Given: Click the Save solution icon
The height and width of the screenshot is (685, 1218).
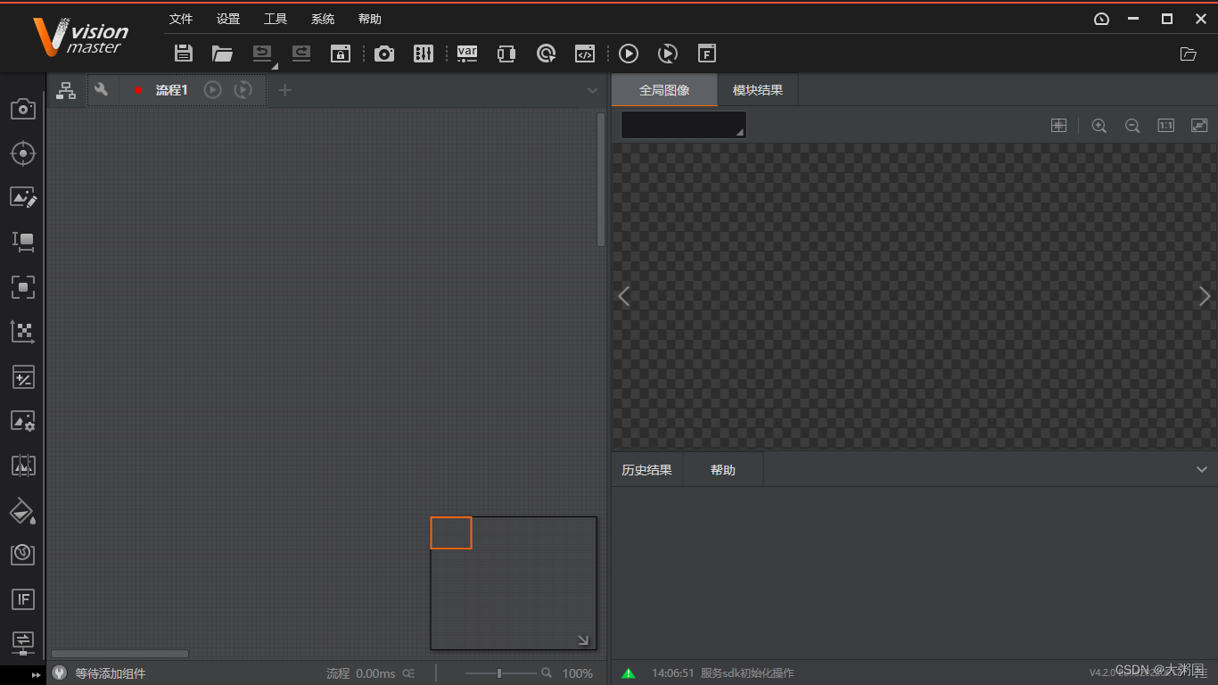Looking at the screenshot, I should click(x=184, y=54).
